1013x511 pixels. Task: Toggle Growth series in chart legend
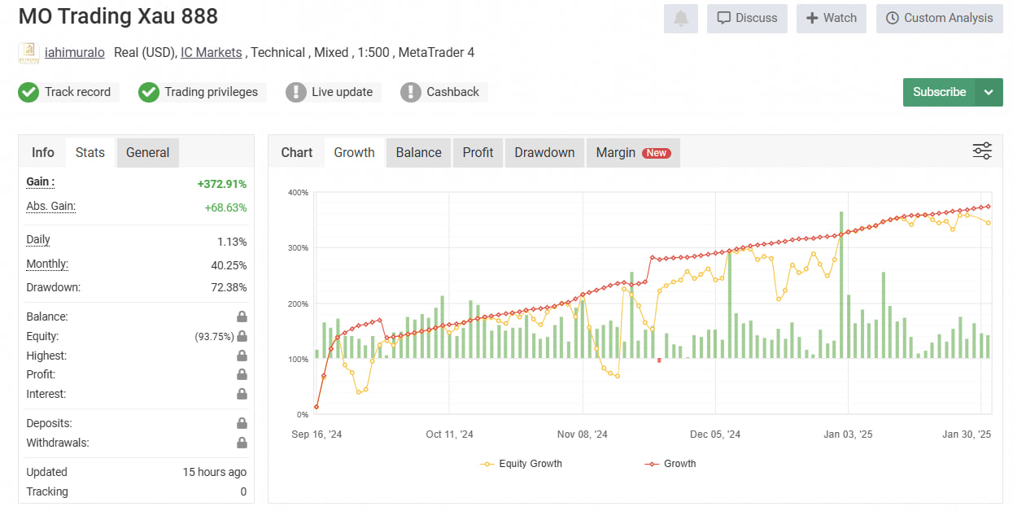[670, 464]
